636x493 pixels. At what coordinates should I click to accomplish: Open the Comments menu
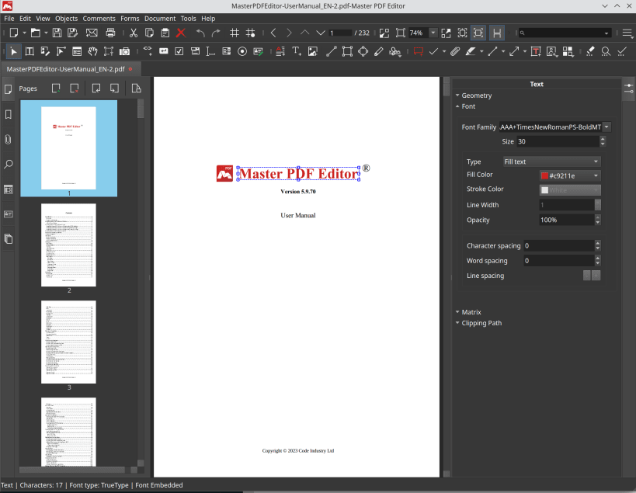[x=99, y=18]
